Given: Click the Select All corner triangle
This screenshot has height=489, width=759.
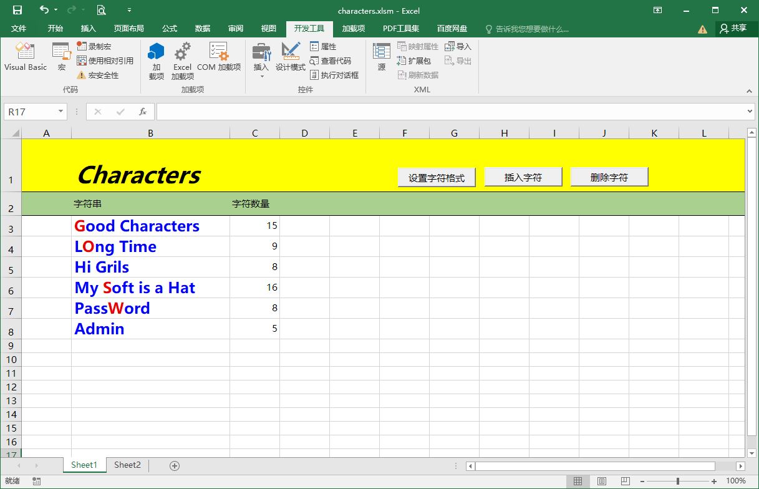Looking at the screenshot, I should pyautogui.click(x=15, y=133).
